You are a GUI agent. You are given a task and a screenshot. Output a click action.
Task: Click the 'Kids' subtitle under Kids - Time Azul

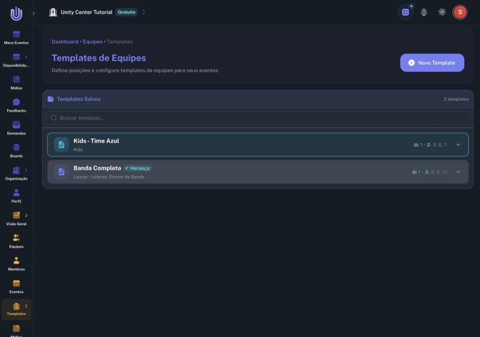tap(78, 150)
